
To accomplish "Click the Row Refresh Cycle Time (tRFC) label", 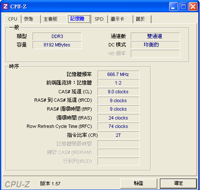I will point(59,126).
